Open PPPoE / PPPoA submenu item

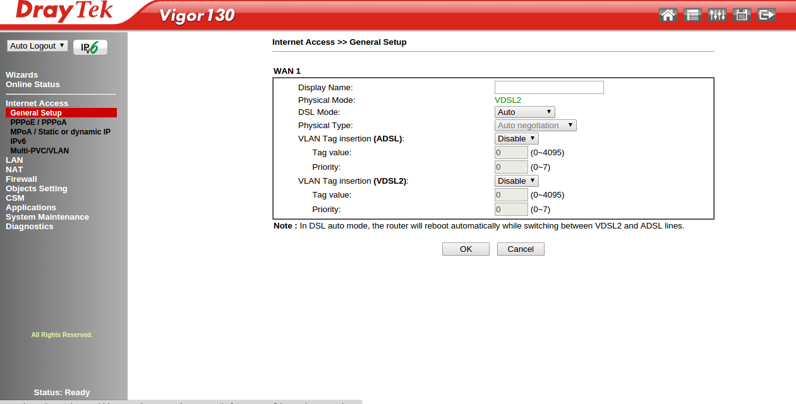pos(39,122)
